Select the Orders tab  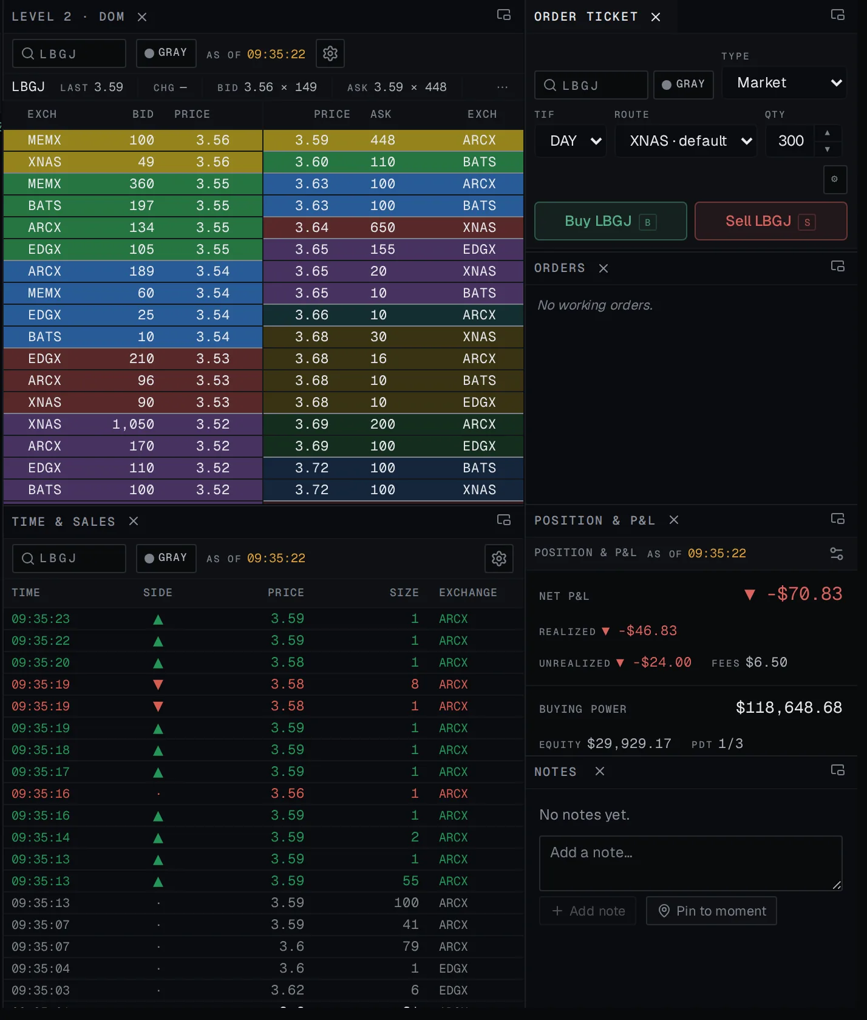[560, 268]
